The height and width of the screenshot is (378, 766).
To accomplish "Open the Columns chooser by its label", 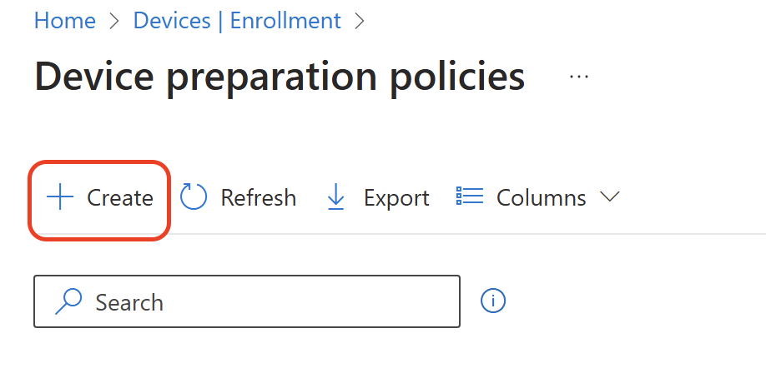I will (x=542, y=198).
